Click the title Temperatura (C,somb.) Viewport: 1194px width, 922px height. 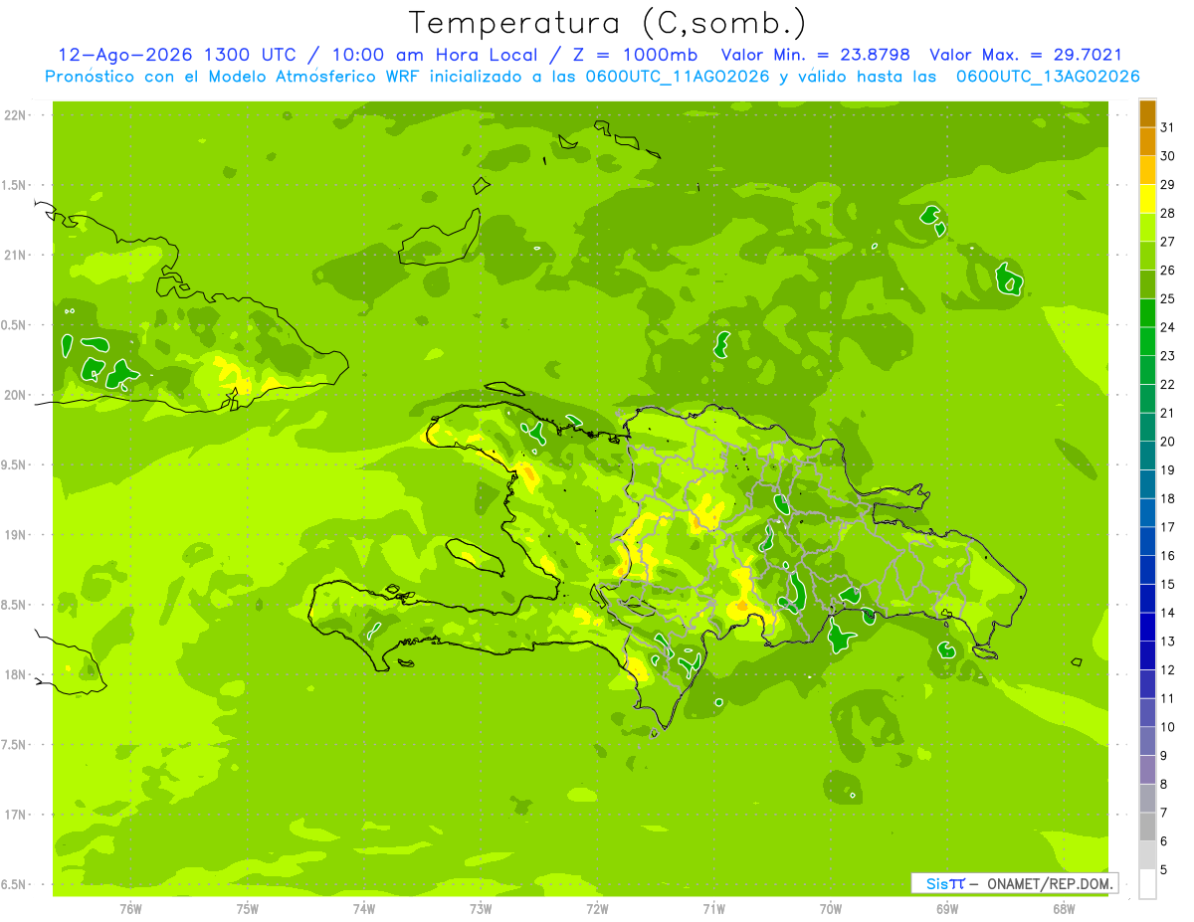coord(608,23)
